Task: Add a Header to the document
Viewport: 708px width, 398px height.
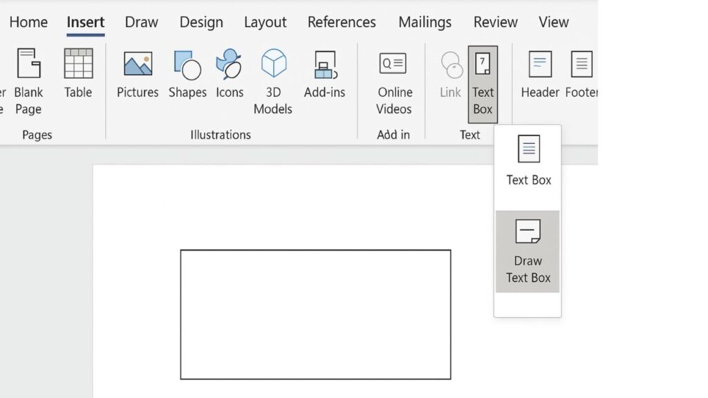Action: coord(540,73)
